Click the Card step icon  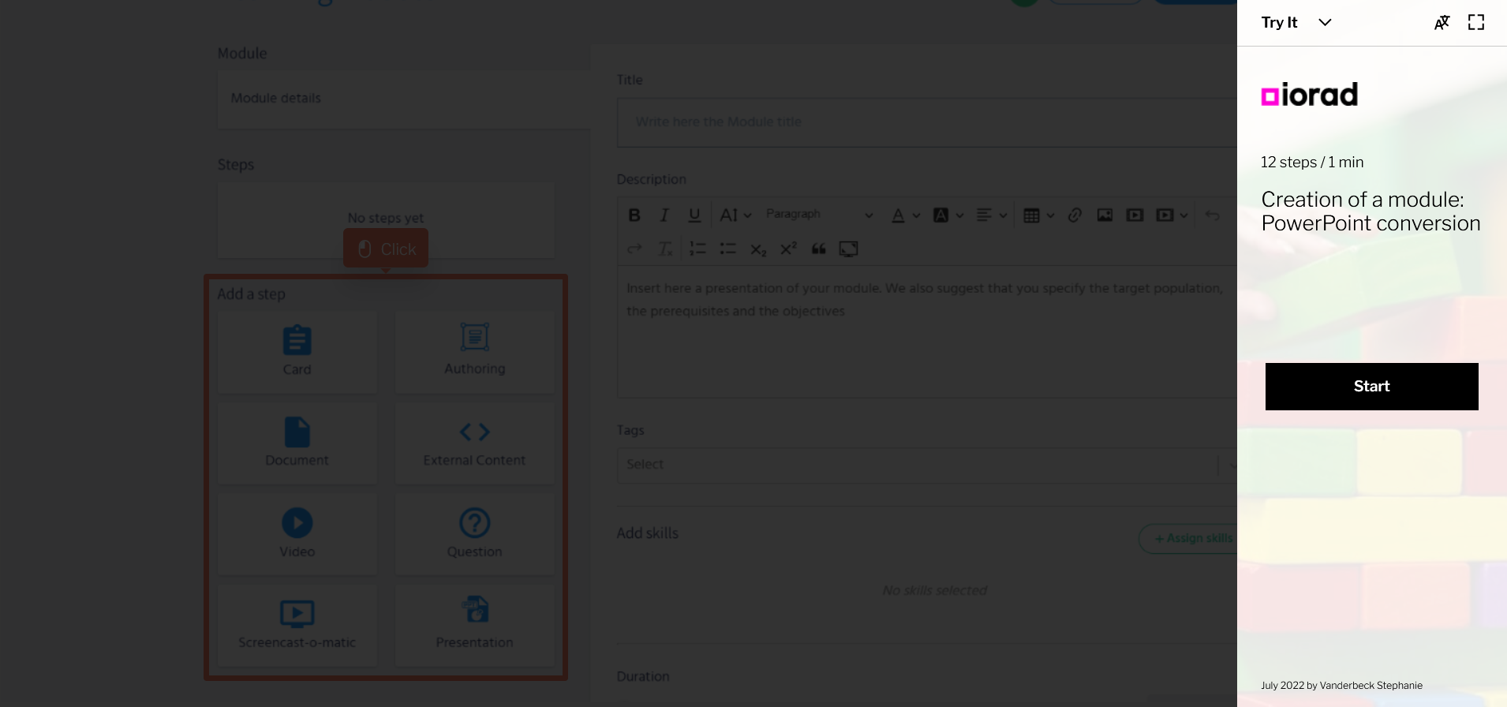297,342
